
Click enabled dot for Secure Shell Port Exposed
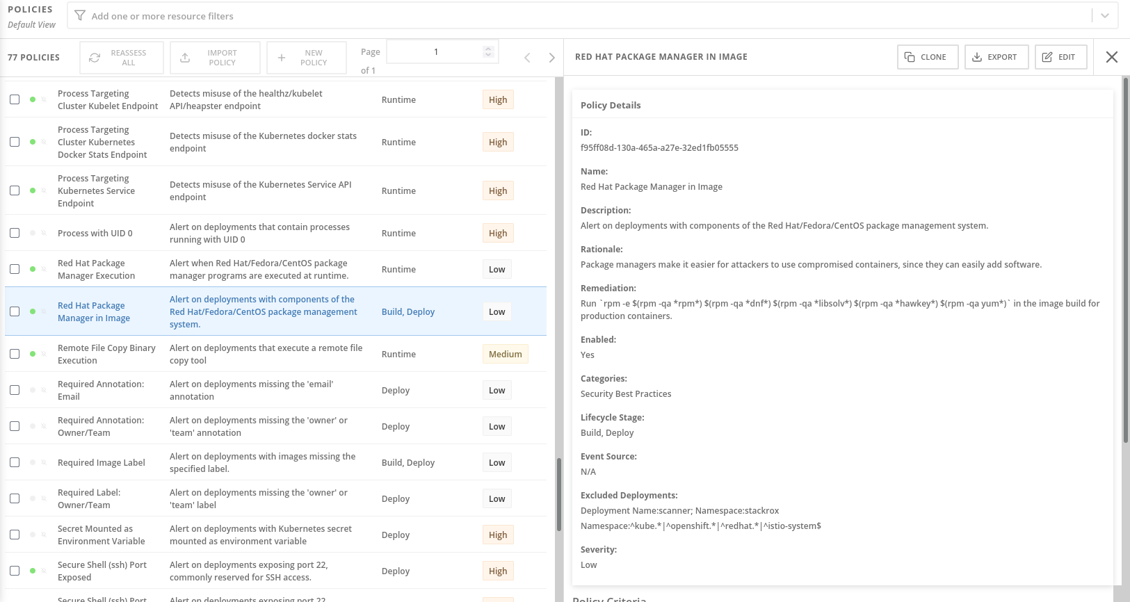point(33,571)
